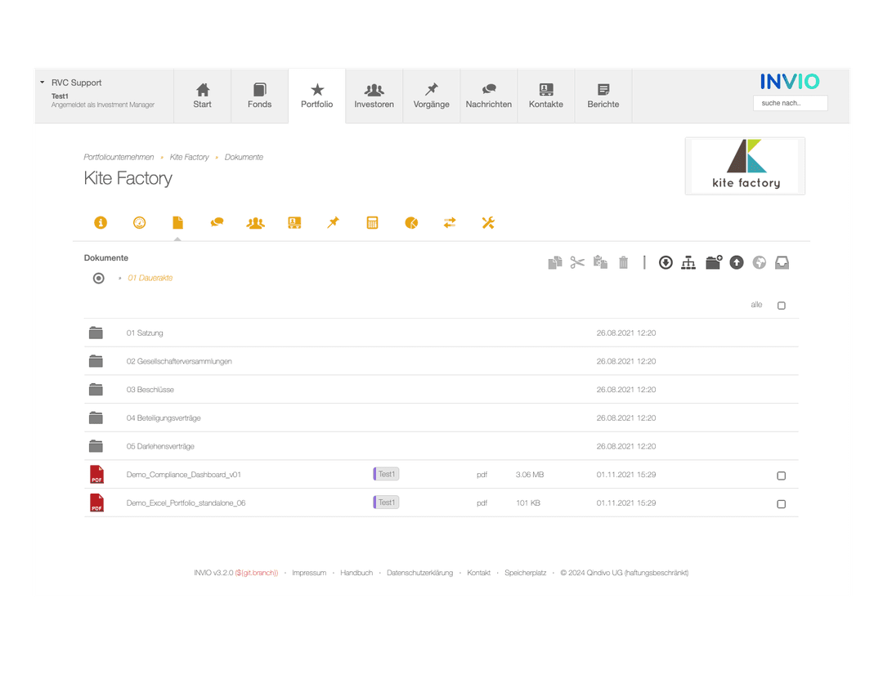Tick the Demo_Excel_Portfolio_standalone_06 checkbox
This screenshot has width=883, height=679.
[781, 504]
